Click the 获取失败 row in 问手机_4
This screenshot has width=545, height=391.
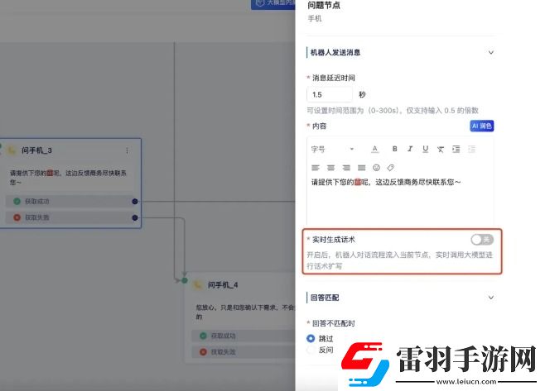[x=244, y=352]
